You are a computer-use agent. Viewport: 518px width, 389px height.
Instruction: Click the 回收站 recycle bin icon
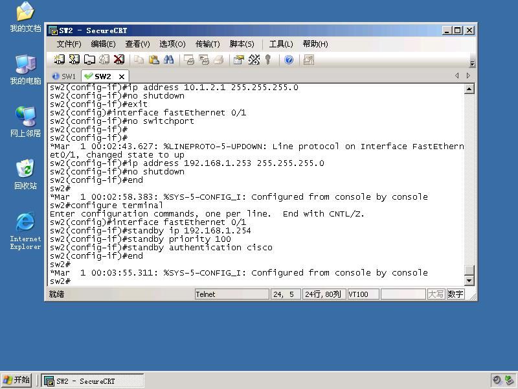[x=25, y=174]
